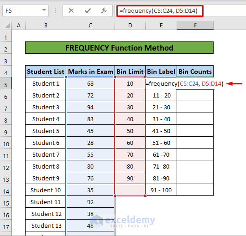Select the marks cell containing 35

point(90,190)
